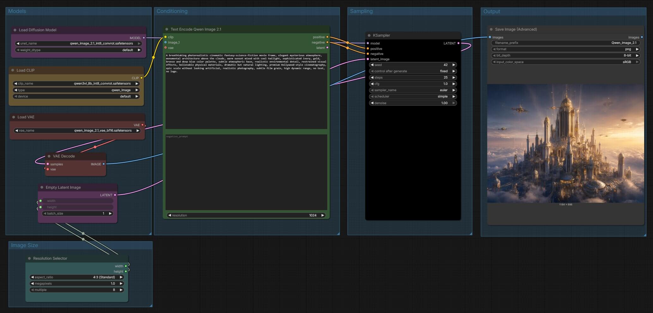Collapse the Load VAE node dot
Image resolution: width=653 pixels, height=313 pixels.
click(14, 117)
